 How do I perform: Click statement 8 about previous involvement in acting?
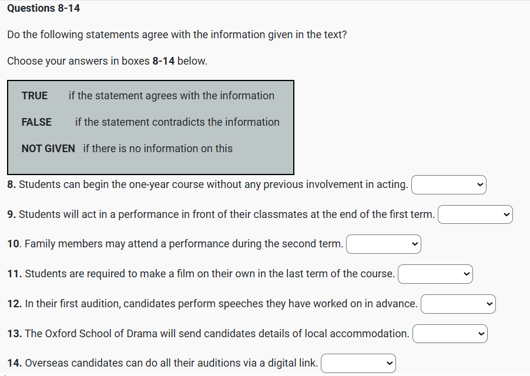pos(208,184)
